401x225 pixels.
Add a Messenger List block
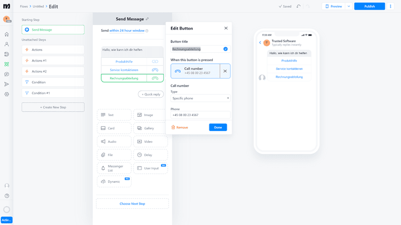114,168
